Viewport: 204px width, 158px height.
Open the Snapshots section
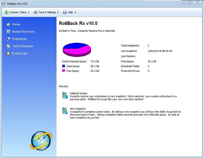tap(19, 39)
